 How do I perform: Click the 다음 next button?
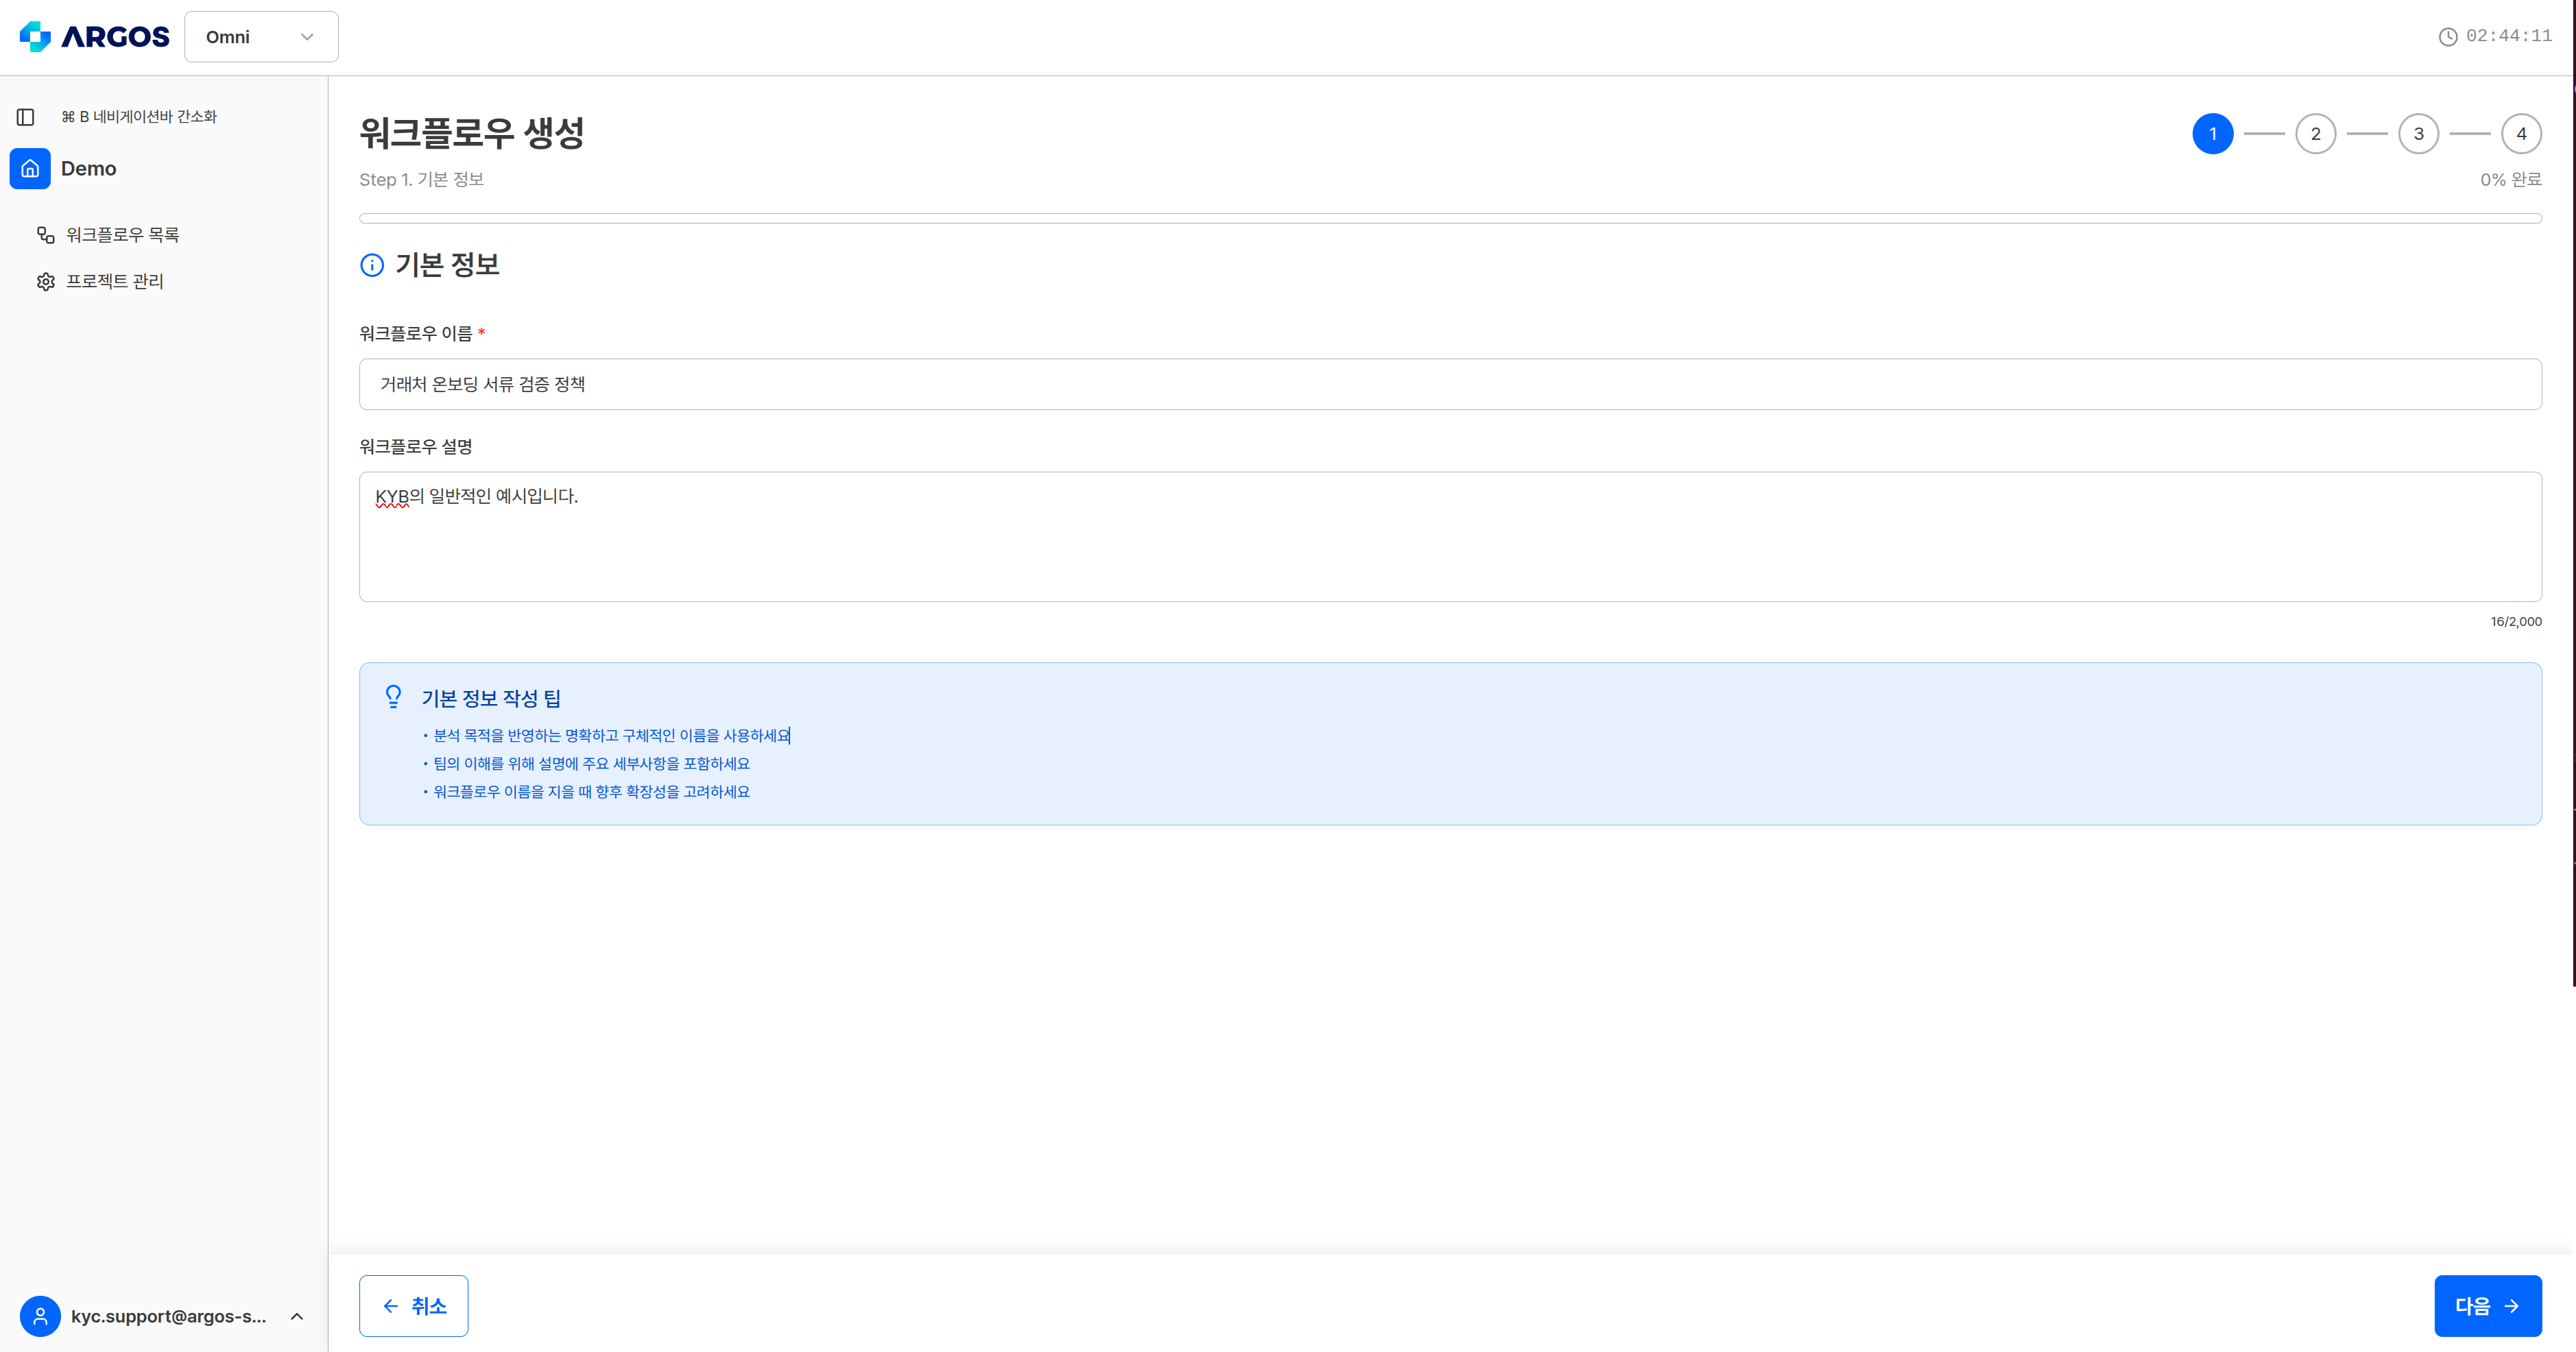2488,1306
